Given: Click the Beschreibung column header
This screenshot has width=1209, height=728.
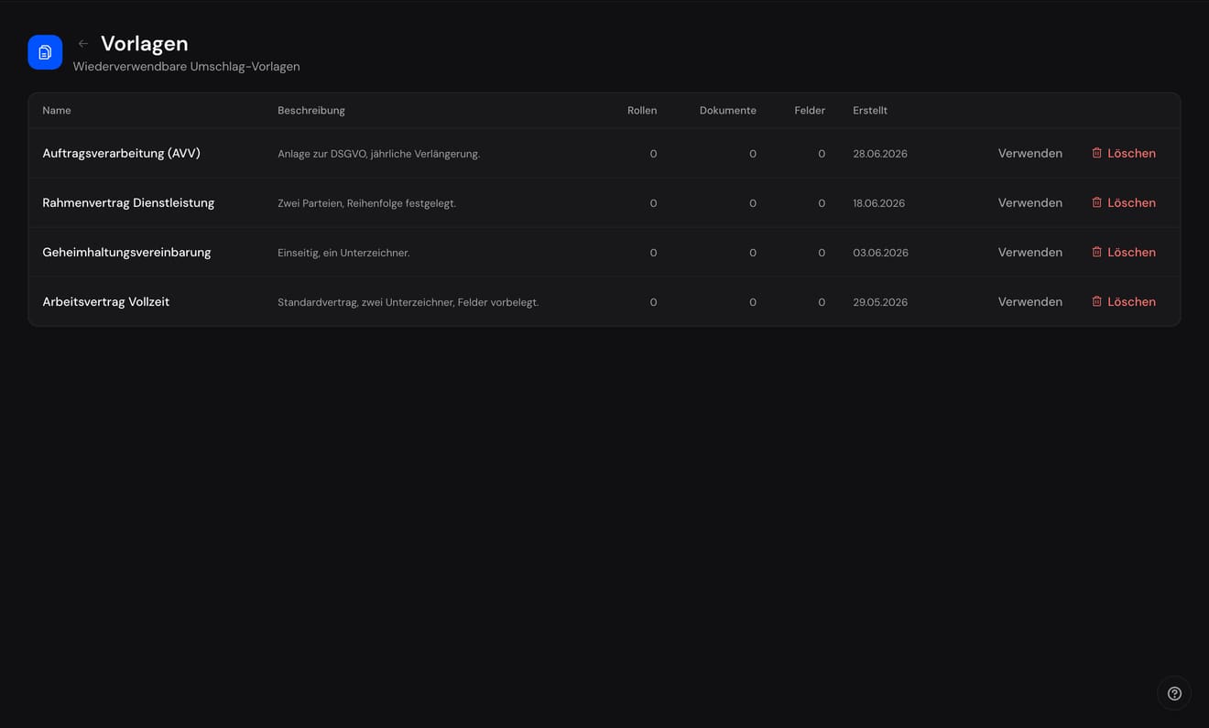Looking at the screenshot, I should 311,110.
